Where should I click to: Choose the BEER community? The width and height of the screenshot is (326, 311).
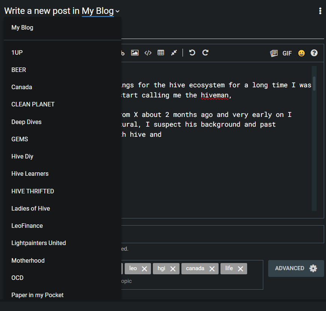[x=62, y=70]
